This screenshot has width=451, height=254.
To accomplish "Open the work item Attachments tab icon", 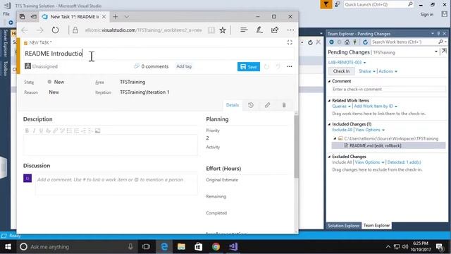I will 284,105.
